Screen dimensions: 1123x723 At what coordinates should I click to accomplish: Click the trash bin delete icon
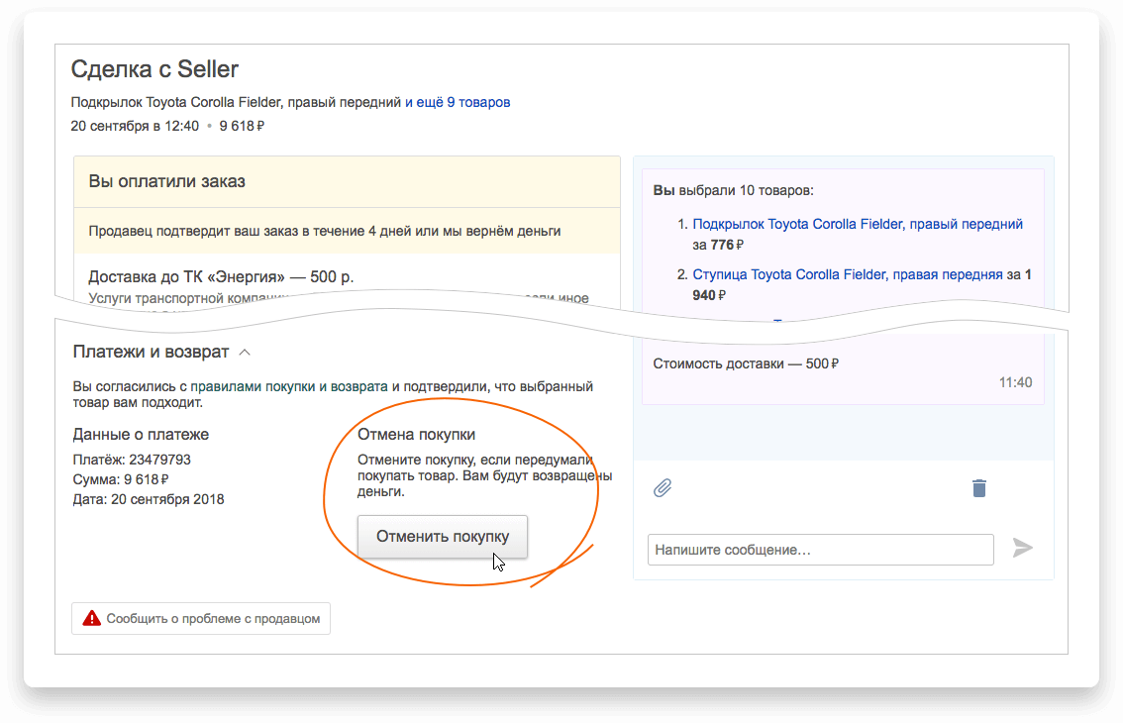979,488
